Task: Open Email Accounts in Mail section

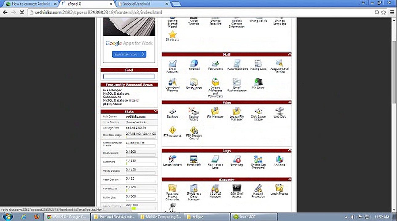Action: click(x=172, y=66)
